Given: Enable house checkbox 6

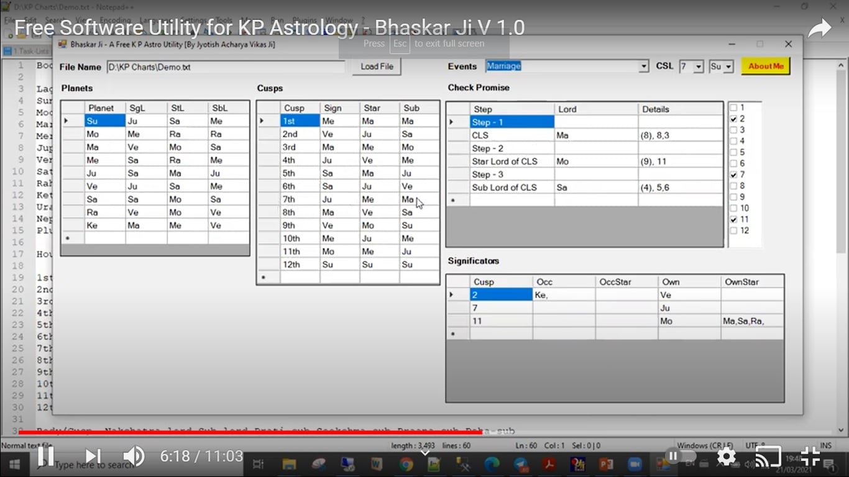Looking at the screenshot, I should 733,163.
